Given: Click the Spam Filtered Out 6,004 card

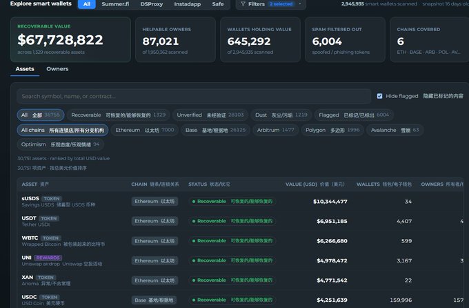Looking at the screenshot, I should coord(345,39).
